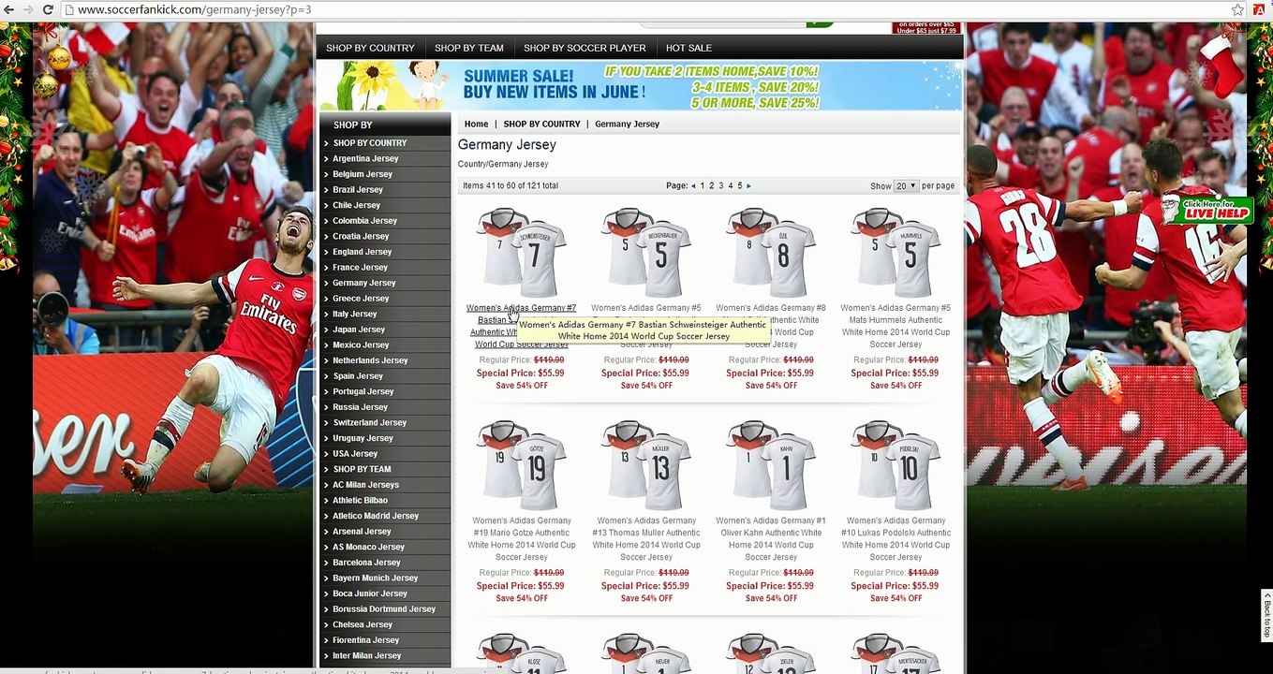Open England Jersey category

click(x=363, y=252)
